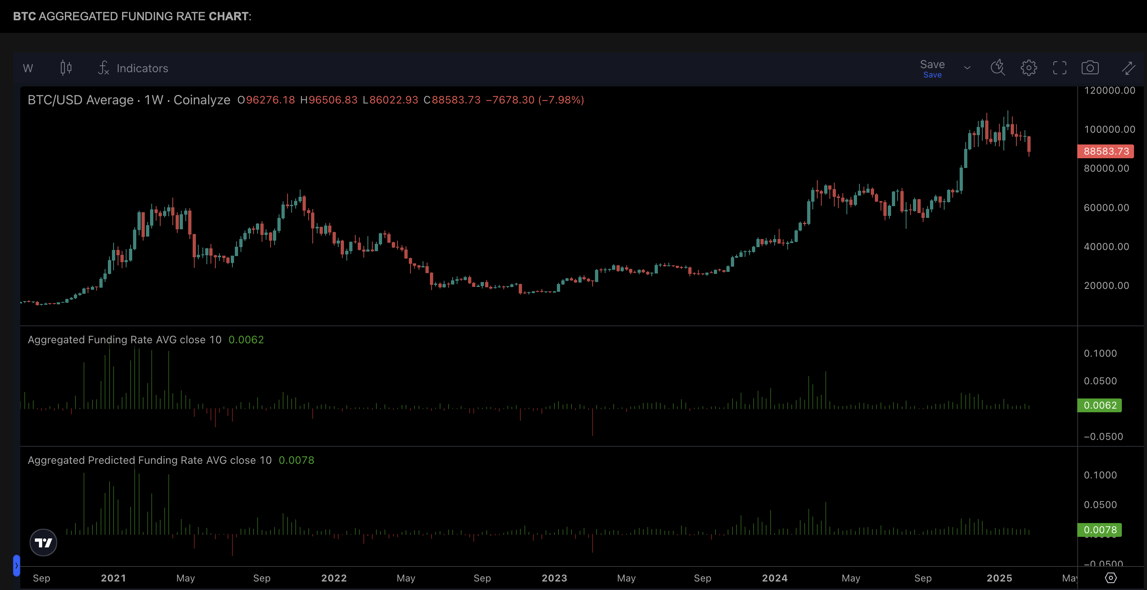This screenshot has width=1147, height=590.
Task: Click the red 88583.73 price label
Action: point(1106,151)
